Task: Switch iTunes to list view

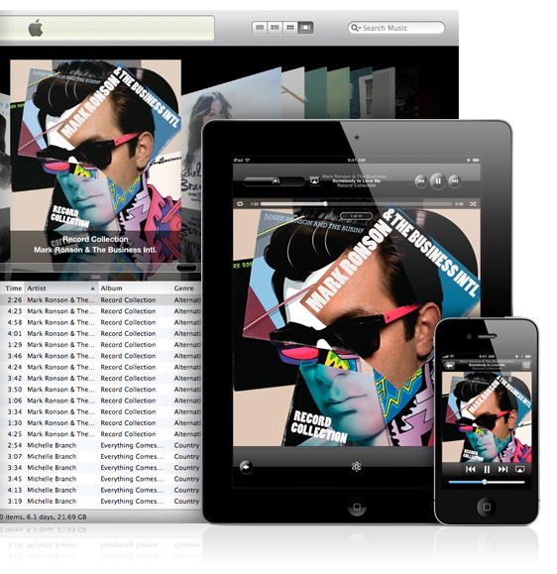Action: (x=260, y=28)
